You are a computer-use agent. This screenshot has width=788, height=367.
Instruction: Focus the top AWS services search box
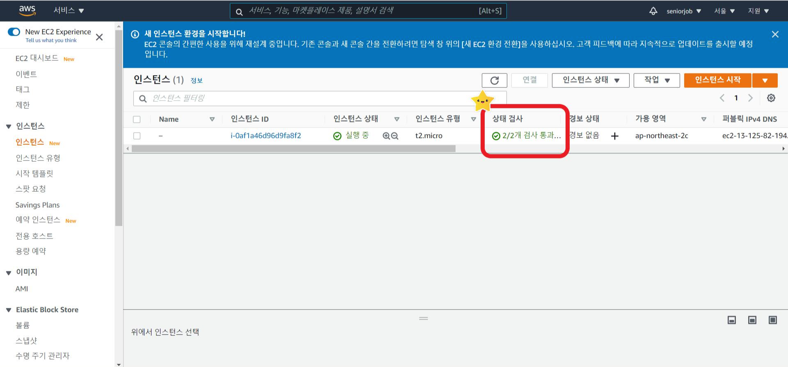click(368, 11)
